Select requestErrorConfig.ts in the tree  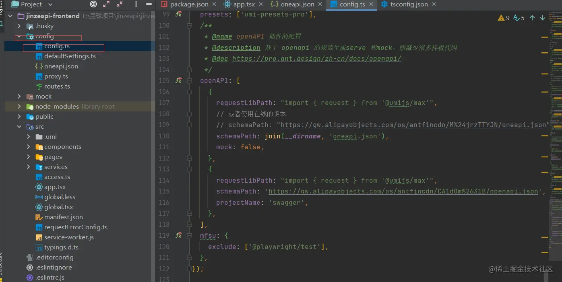click(x=76, y=227)
